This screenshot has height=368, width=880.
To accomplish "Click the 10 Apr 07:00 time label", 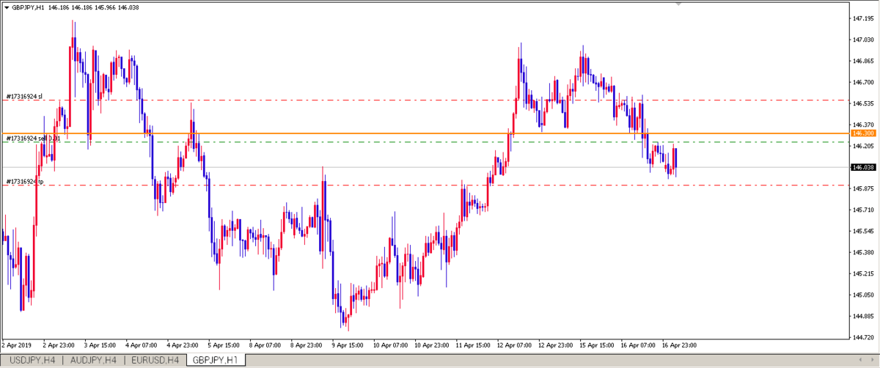I will (x=392, y=345).
